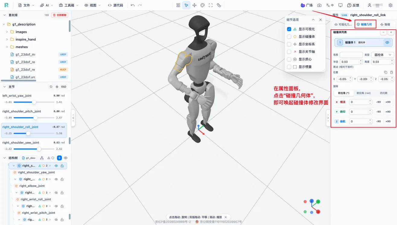Choose the move/translate tool

[x=195, y=5]
